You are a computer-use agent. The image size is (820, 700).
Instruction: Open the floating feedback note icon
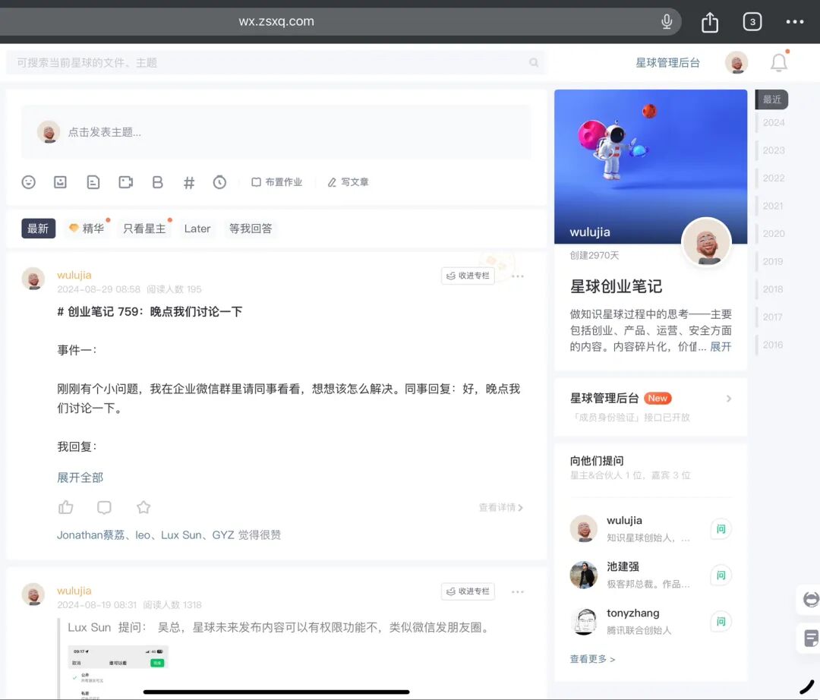coord(811,639)
